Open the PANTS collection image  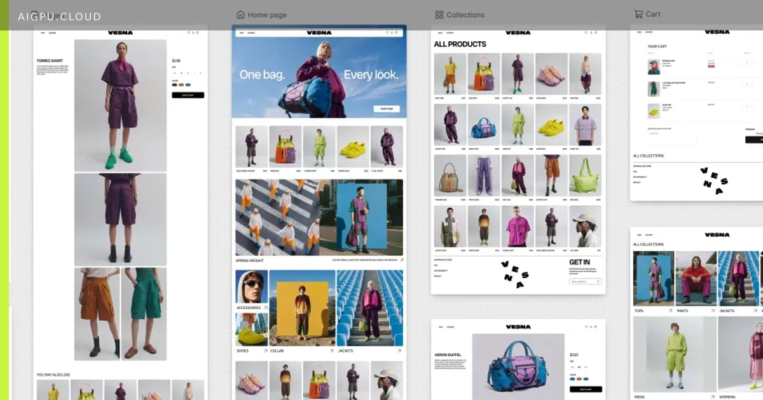(696, 279)
